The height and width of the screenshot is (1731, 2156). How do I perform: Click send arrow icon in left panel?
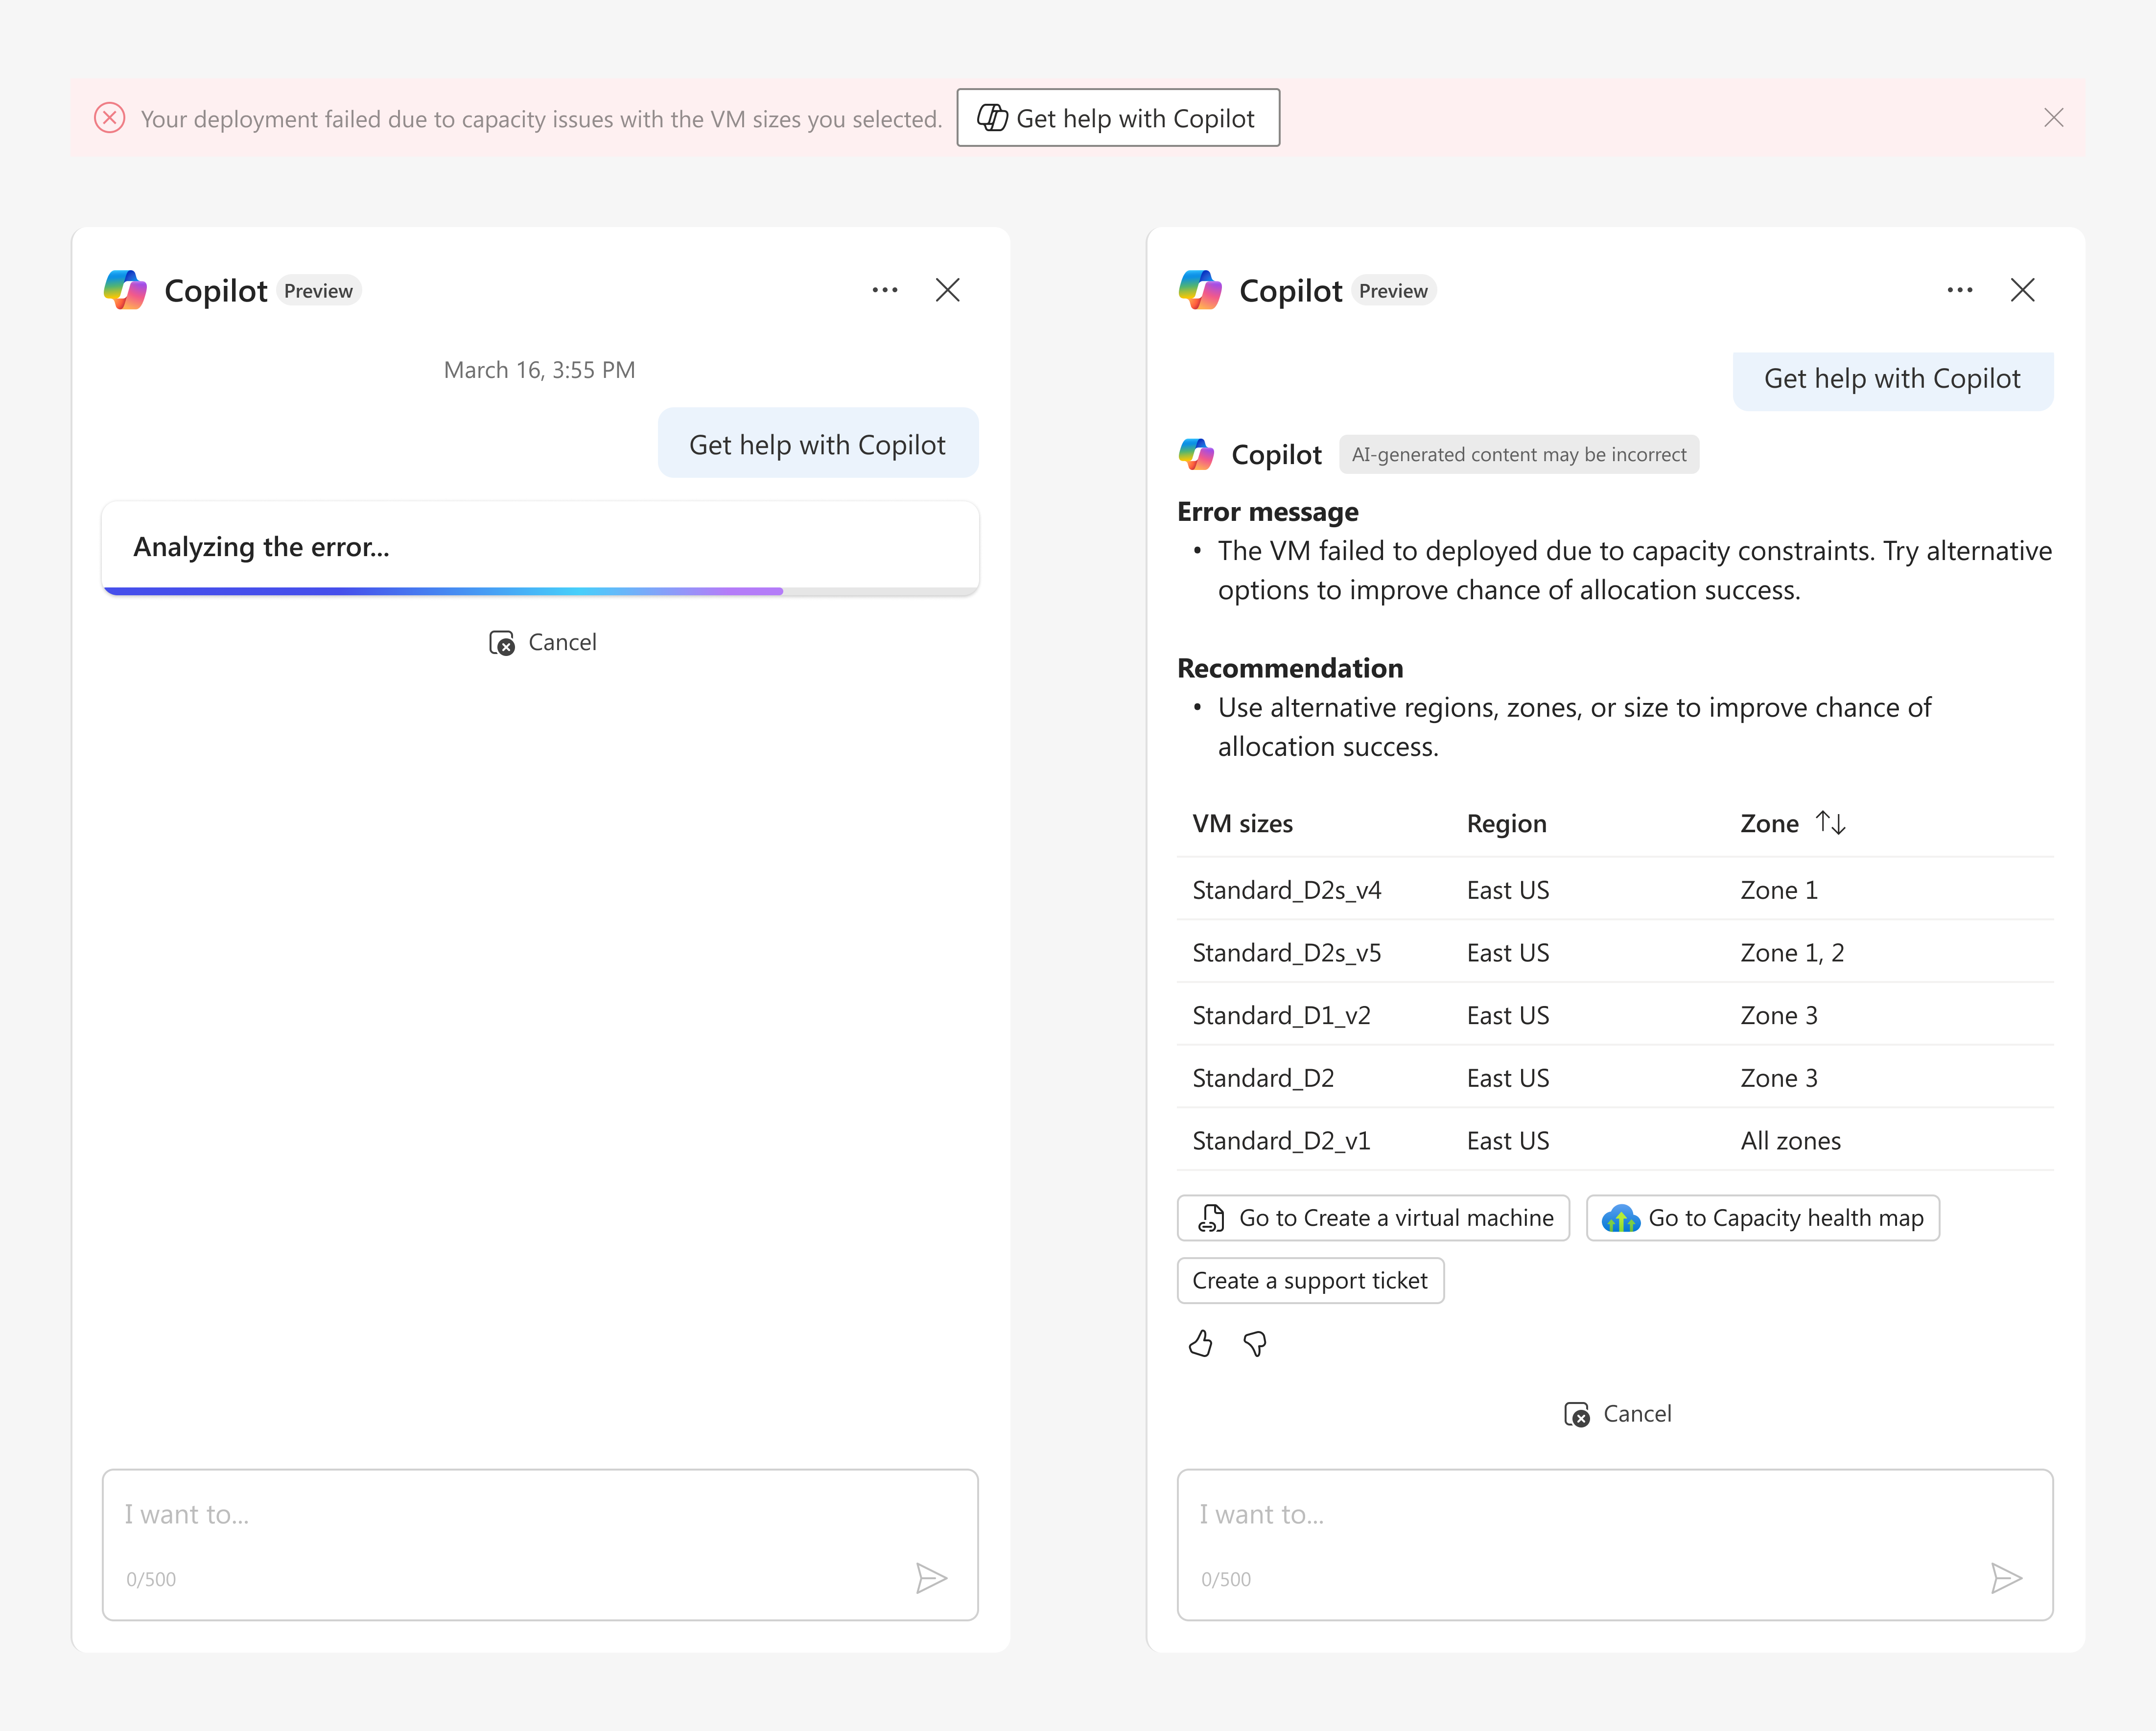coord(931,1578)
